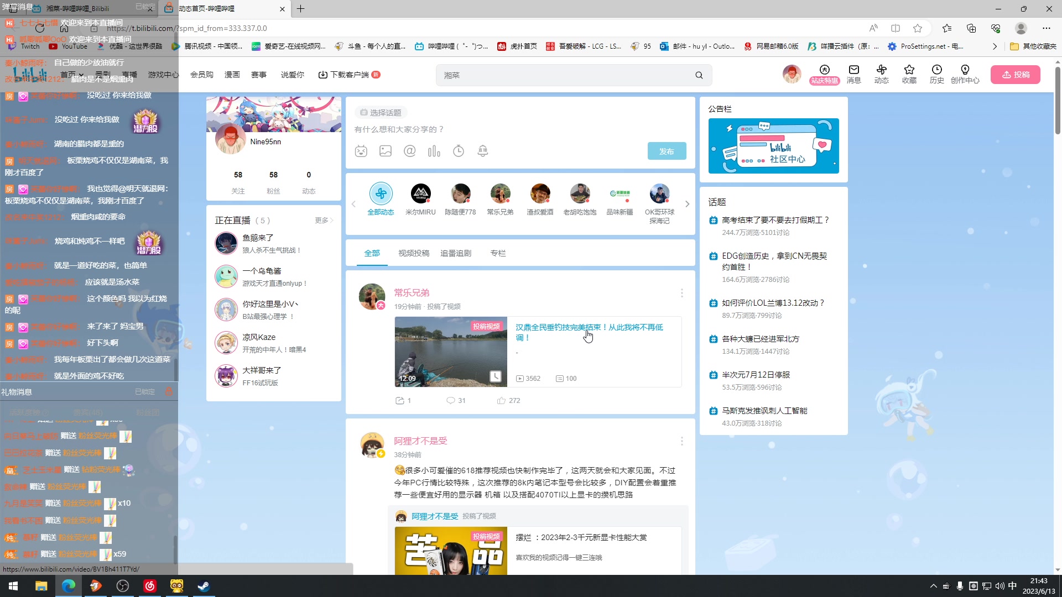The height and width of the screenshot is (597, 1062).
Task: Switch to the 视频投稿 tab
Action: click(x=414, y=253)
